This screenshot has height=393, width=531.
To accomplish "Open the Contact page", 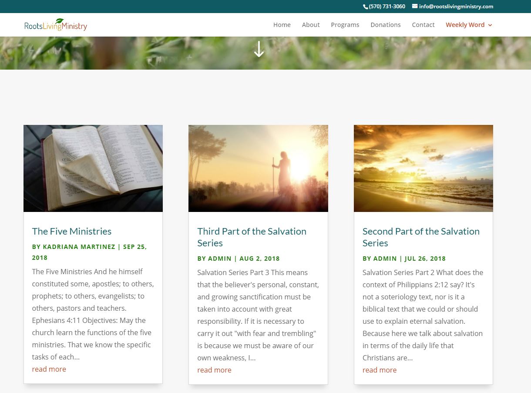I will pos(423,25).
